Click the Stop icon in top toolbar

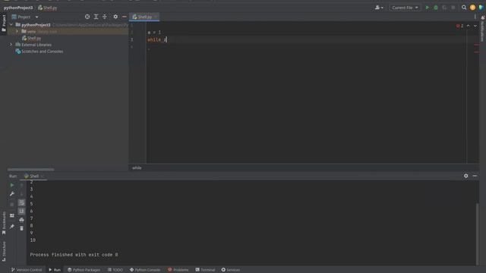pyautogui.click(x=453, y=8)
